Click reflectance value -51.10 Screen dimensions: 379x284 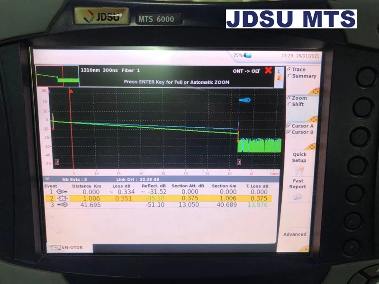(x=155, y=205)
